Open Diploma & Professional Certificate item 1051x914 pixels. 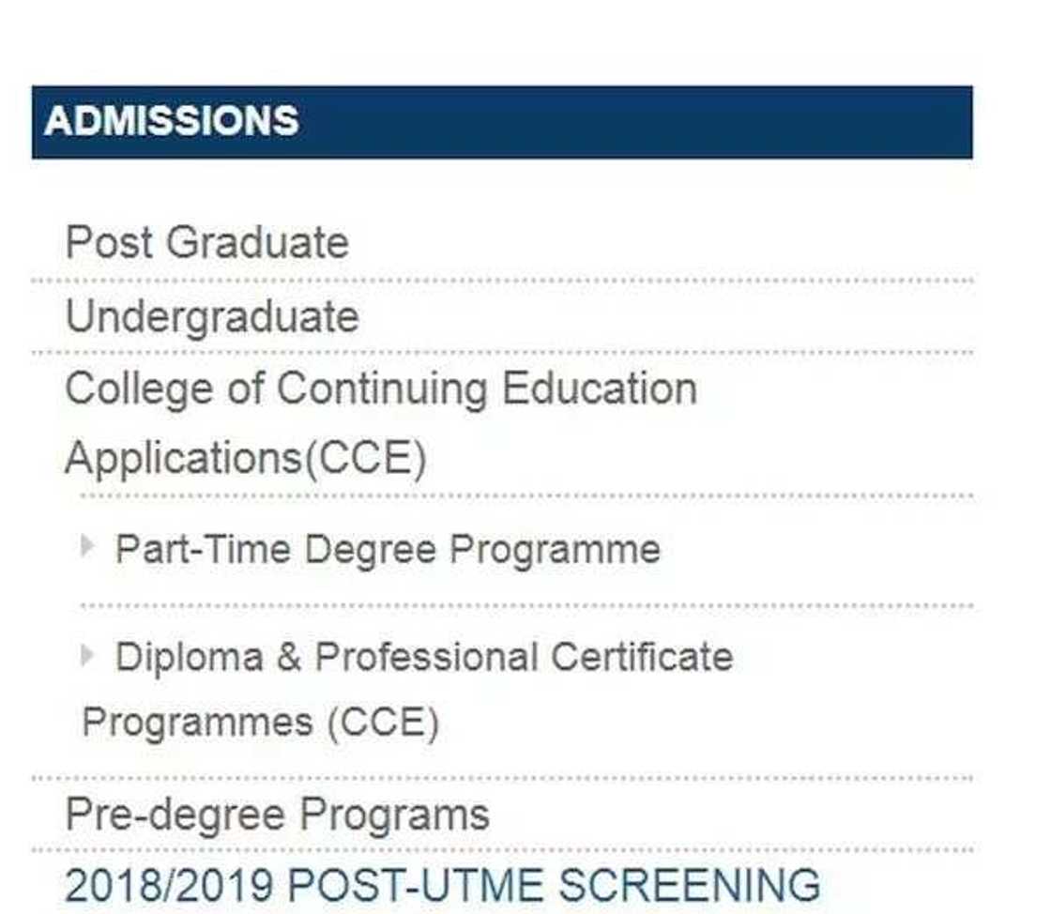pos(423,658)
